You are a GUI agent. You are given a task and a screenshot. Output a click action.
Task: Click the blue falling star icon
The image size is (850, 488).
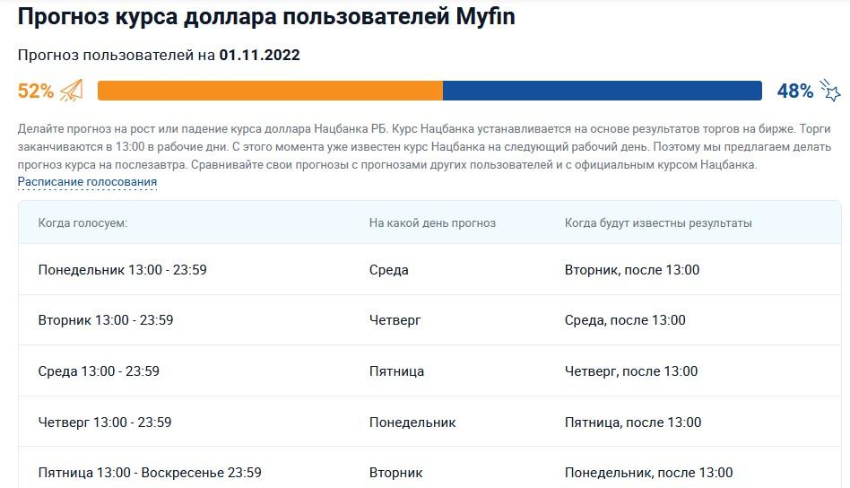(831, 91)
